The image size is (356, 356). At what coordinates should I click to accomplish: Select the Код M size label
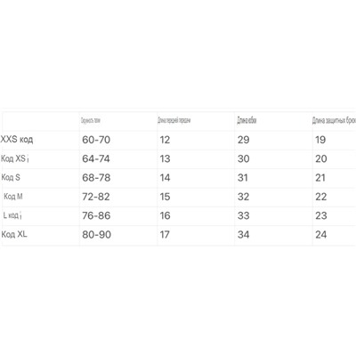(13, 197)
